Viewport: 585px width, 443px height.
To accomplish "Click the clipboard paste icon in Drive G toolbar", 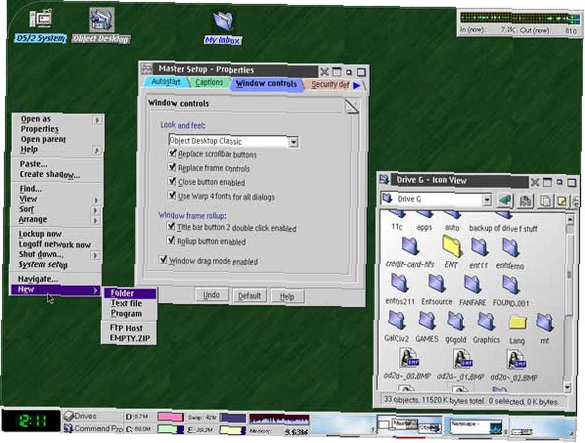I will (x=525, y=201).
